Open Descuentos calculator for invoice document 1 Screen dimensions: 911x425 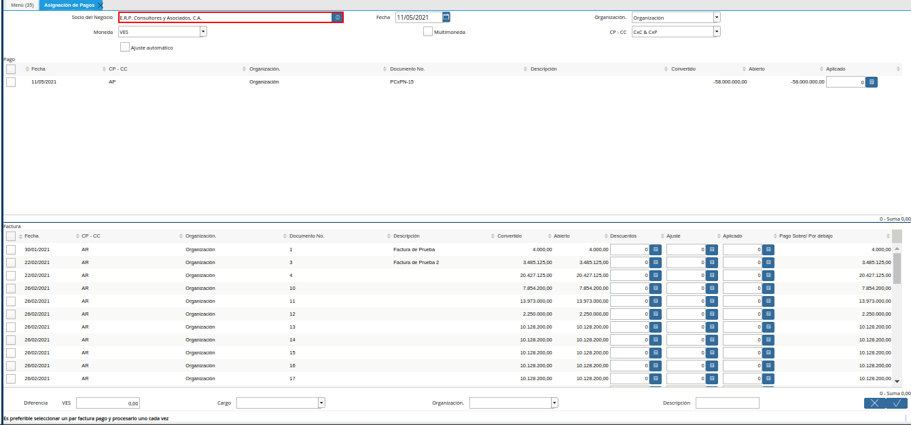click(x=656, y=250)
